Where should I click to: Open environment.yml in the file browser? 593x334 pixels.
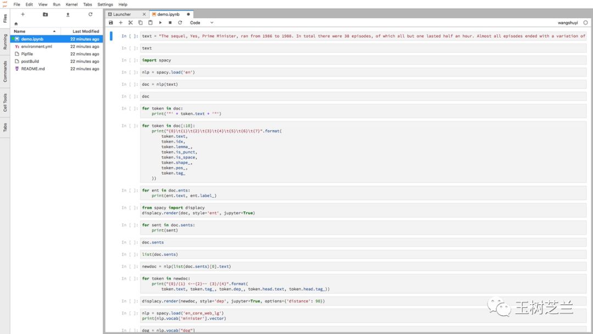tap(36, 47)
